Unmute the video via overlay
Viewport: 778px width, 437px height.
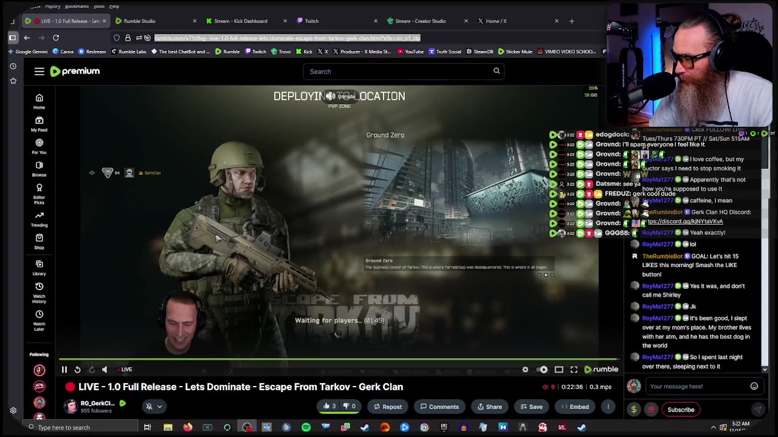pyautogui.click(x=339, y=96)
